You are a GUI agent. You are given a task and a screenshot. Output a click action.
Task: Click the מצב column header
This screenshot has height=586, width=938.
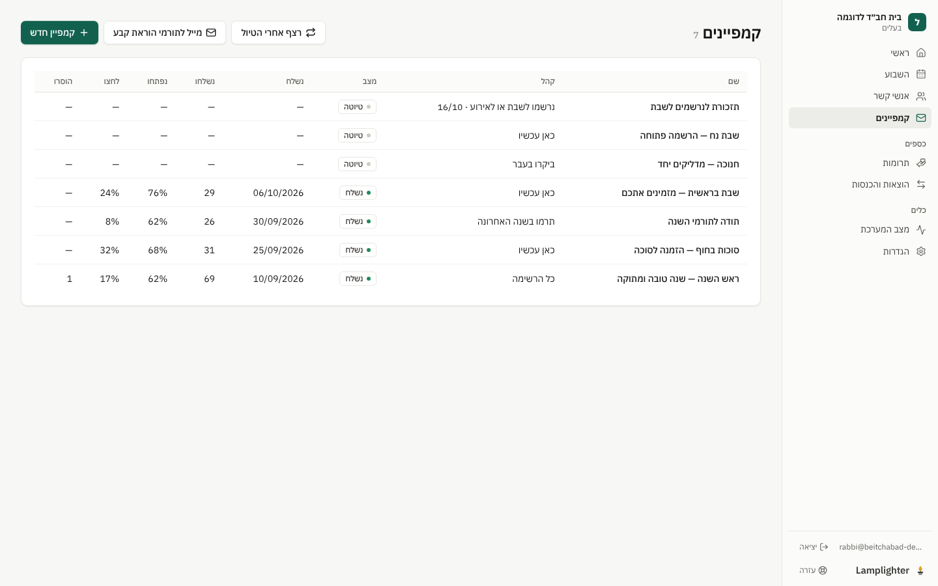(x=369, y=81)
